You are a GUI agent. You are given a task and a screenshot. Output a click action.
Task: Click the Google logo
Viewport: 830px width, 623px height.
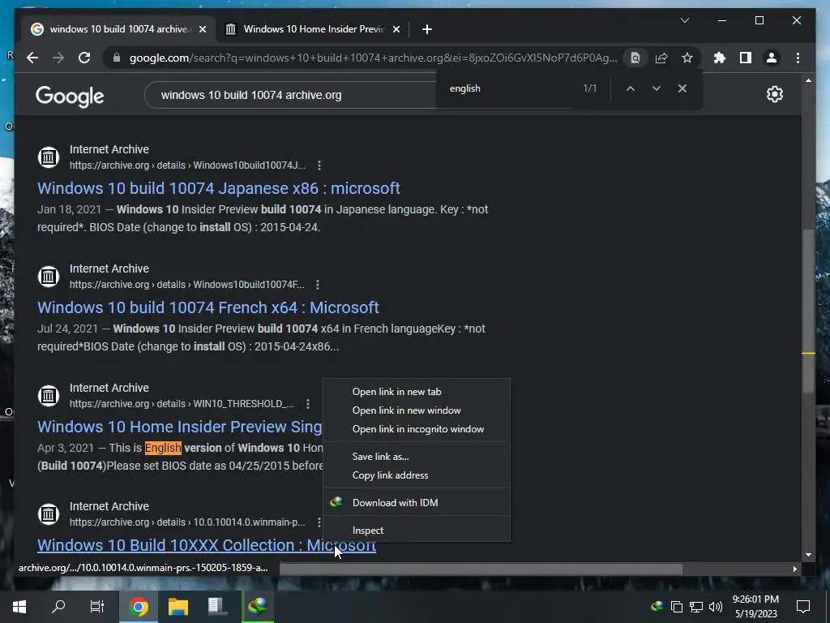[x=70, y=97]
